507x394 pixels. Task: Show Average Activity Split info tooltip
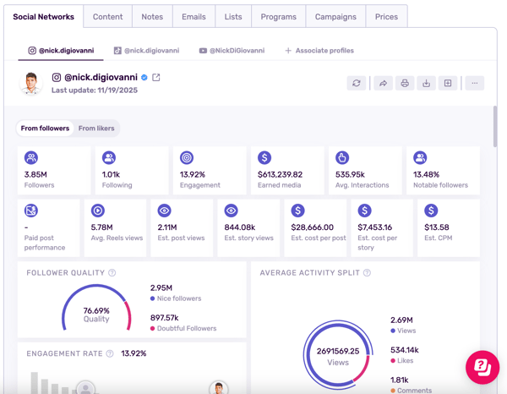pyautogui.click(x=367, y=273)
